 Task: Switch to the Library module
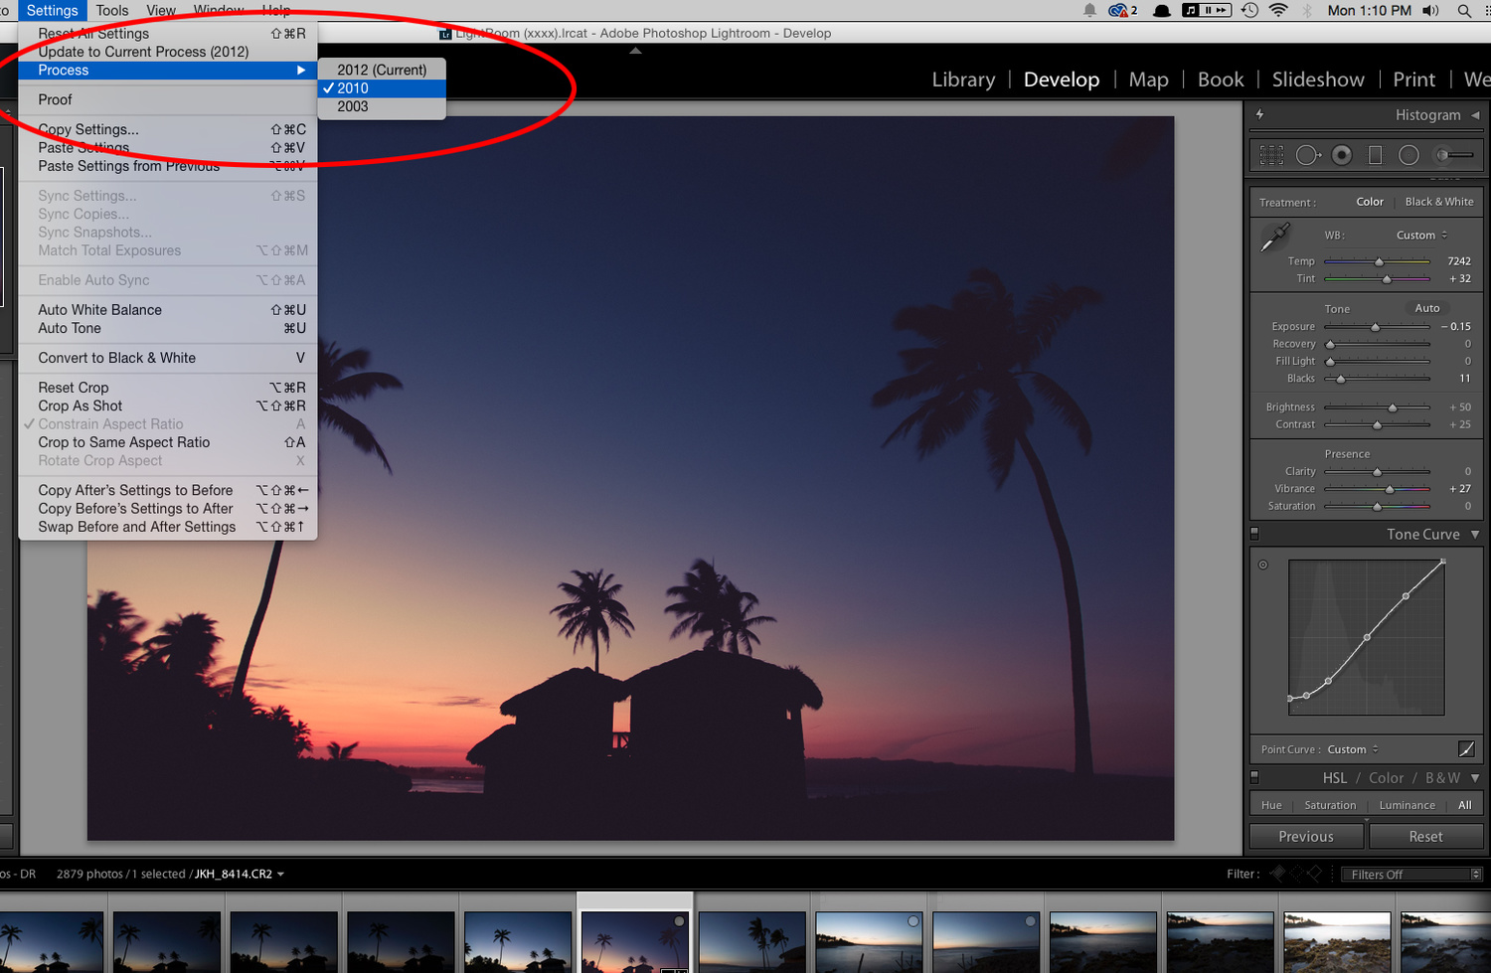(962, 80)
